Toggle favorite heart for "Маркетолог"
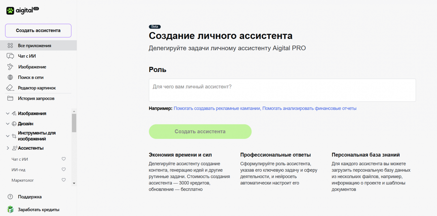 (64, 180)
